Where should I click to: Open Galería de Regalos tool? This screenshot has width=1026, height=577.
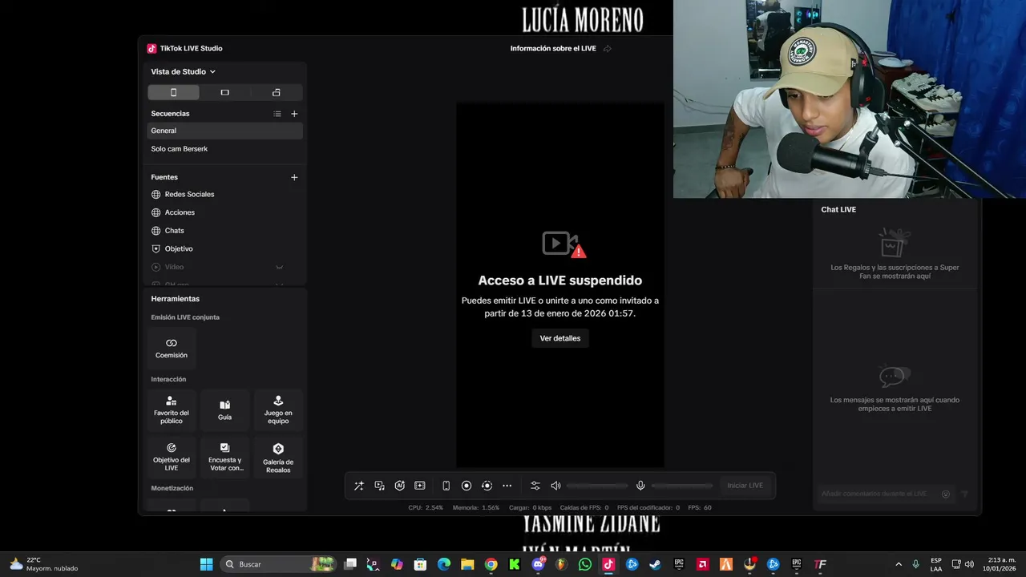click(x=278, y=457)
